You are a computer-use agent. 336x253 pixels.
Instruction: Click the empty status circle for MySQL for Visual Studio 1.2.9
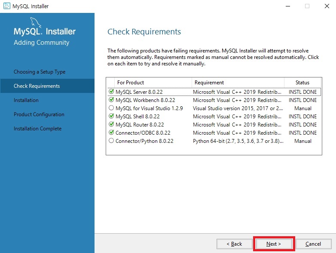point(111,108)
